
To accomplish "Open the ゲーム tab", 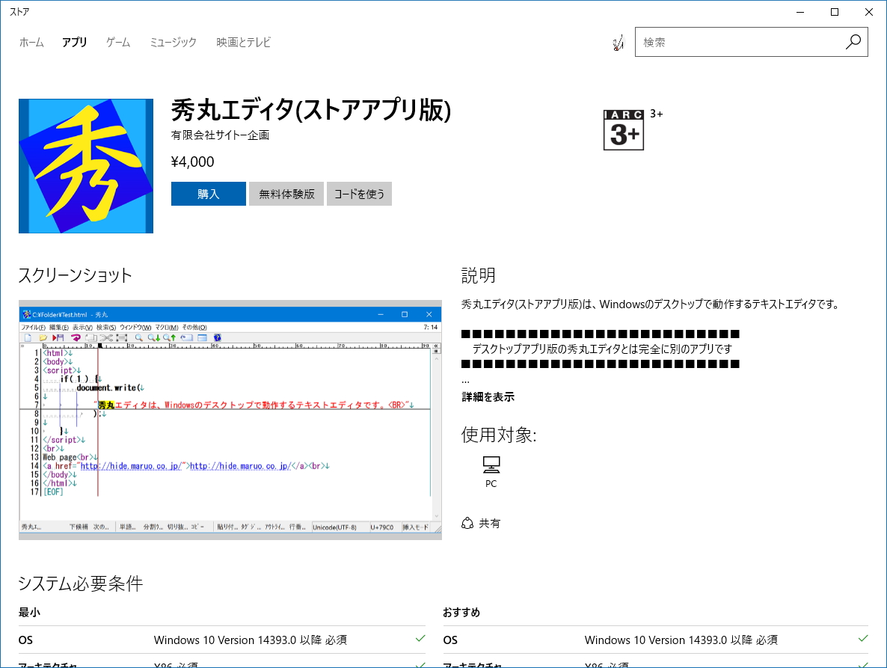I will (118, 43).
